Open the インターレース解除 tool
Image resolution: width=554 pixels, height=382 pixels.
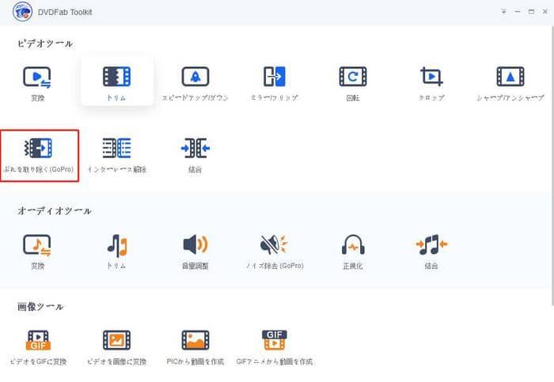coord(116,149)
